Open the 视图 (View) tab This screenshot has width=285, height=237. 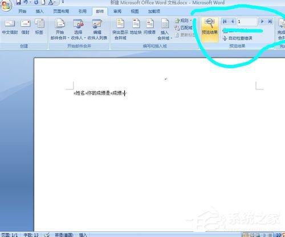coord(135,11)
